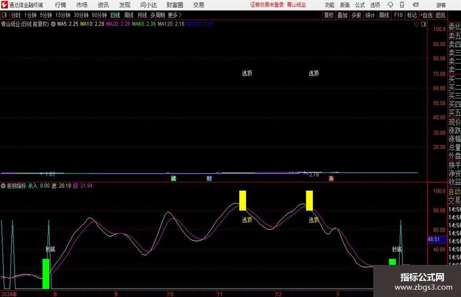Open the 公式 menu
This screenshot has width=461, height=297.
pyautogui.click(x=360, y=5)
